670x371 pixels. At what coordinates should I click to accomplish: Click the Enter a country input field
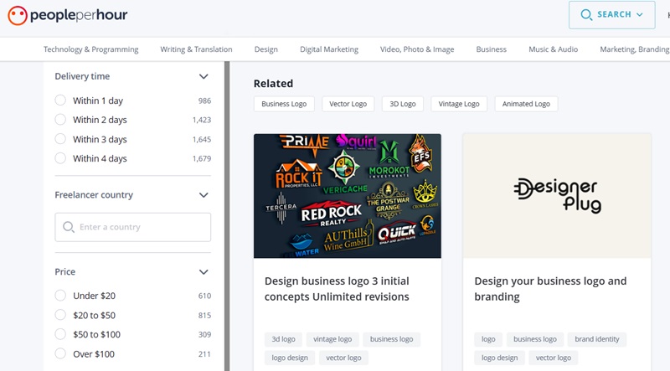click(133, 227)
